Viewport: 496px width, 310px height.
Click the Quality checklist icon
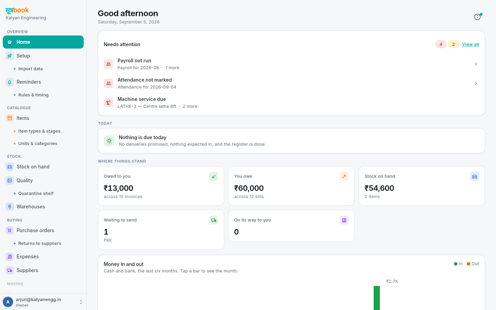click(x=10, y=180)
